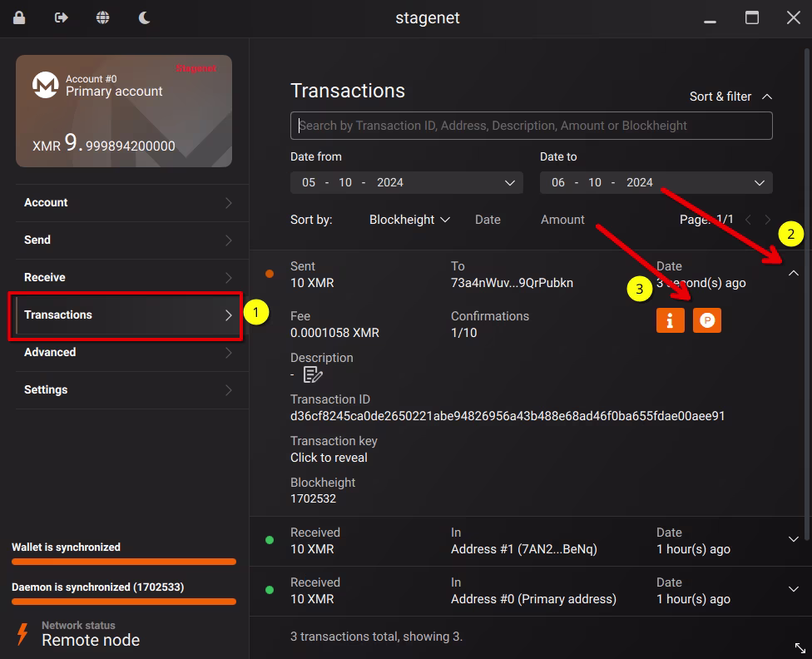This screenshot has height=659, width=812.
Task: Click the transaction details info icon
Action: coord(670,320)
